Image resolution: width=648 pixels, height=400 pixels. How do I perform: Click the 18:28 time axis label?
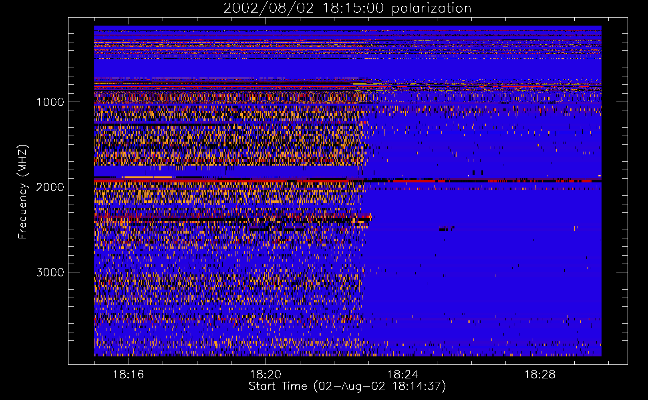pos(540,375)
